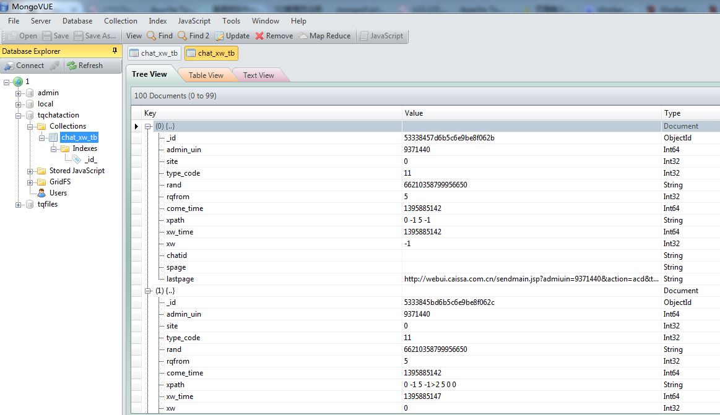Expand the Stored JavaScript node

[x=30, y=171]
